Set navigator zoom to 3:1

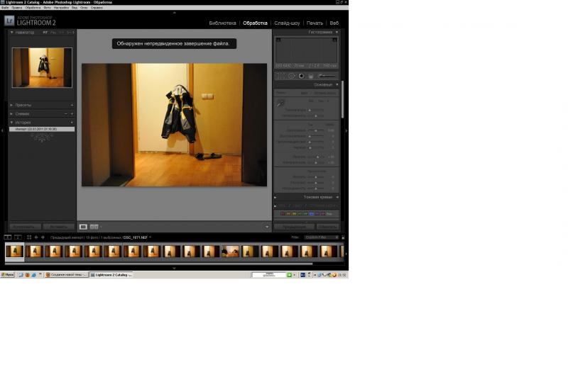click(70, 33)
